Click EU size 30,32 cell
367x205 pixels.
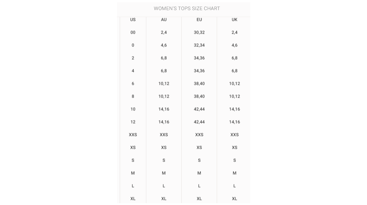pos(199,32)
